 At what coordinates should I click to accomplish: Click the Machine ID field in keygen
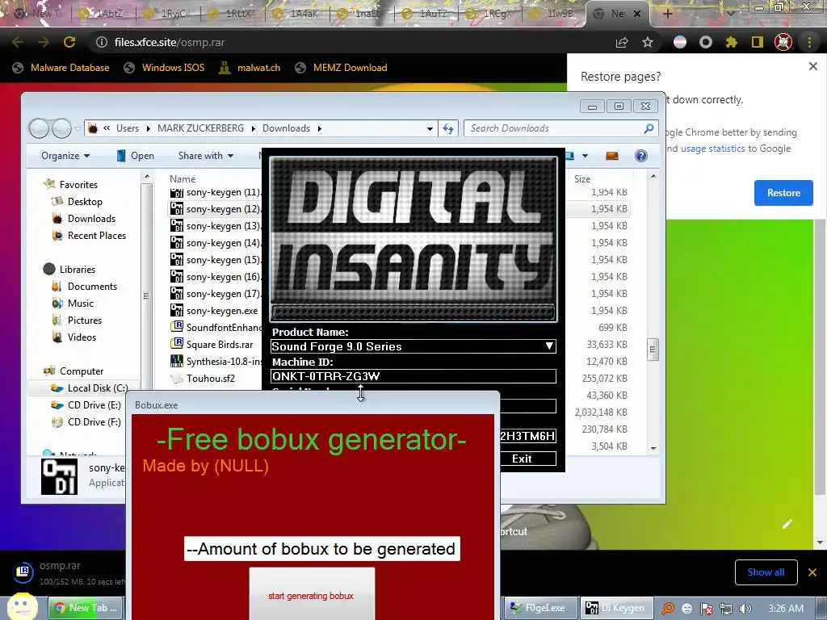[413, 376]
